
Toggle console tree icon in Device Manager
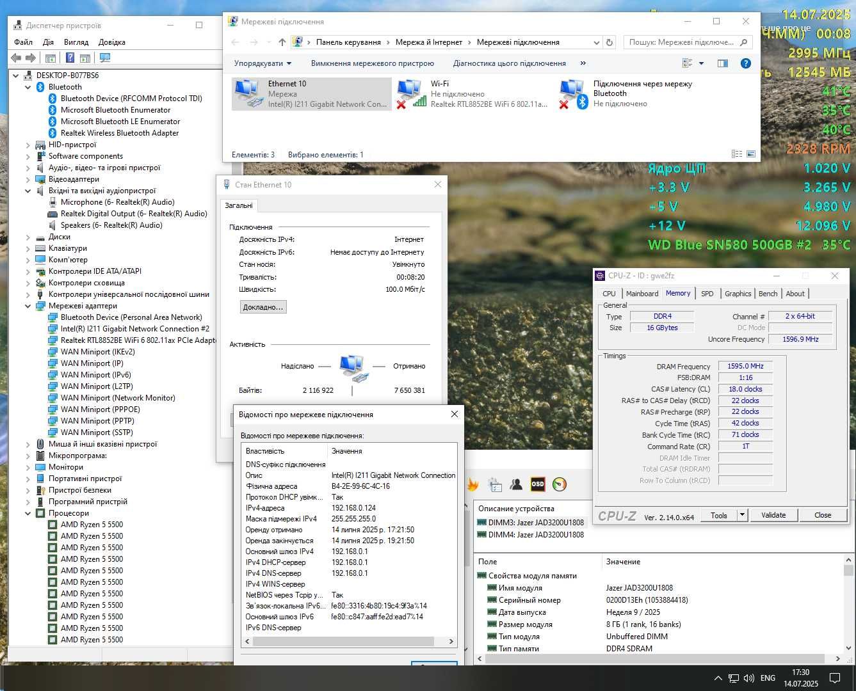[x=51, y=58]
